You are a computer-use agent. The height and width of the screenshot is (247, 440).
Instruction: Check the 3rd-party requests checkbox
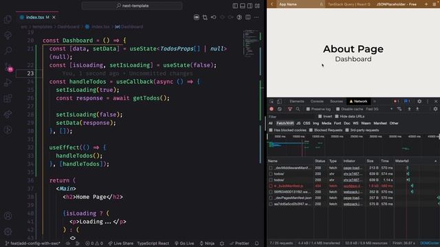pyautogui.click(x=347, y=130)
